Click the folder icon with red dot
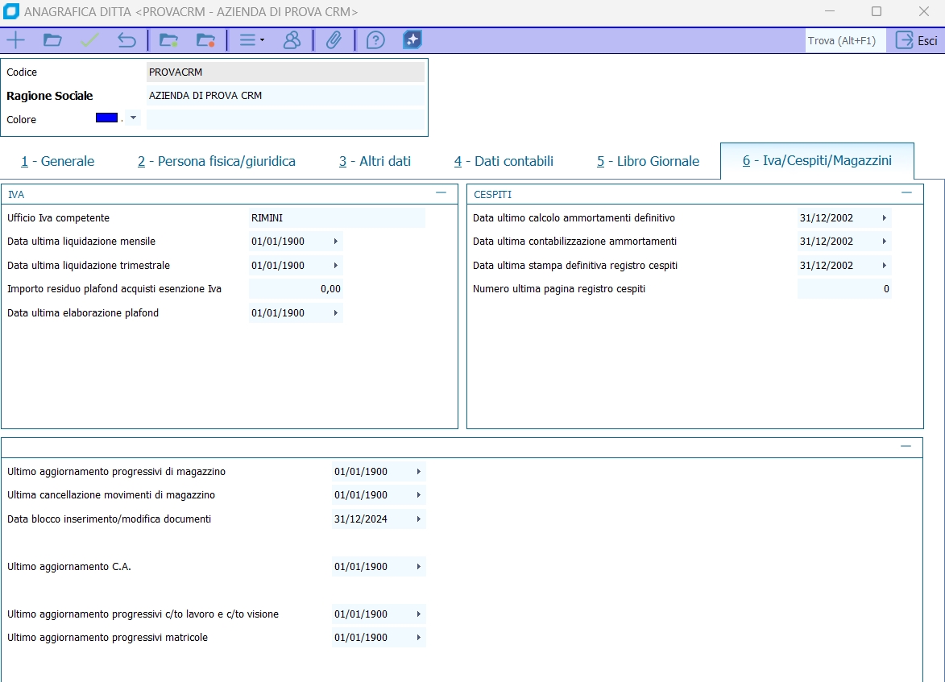 point(206,40)
